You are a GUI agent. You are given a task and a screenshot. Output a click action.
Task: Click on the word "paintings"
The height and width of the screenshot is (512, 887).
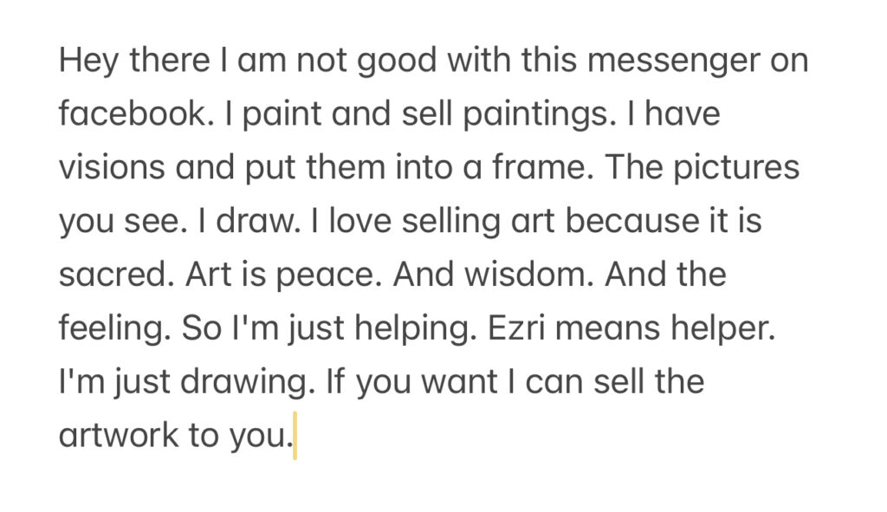pos(535,113)
